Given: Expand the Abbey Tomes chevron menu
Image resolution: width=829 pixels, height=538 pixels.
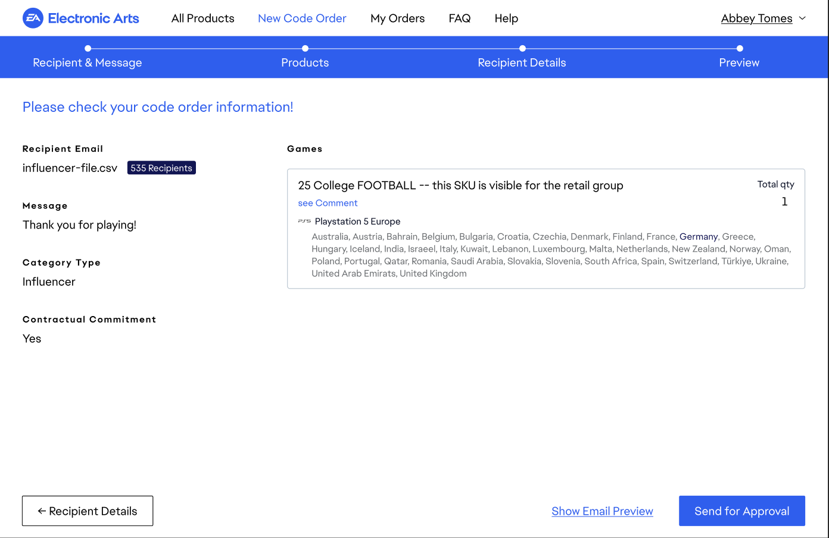Looking at the screenshot, I should pos(802,18).
